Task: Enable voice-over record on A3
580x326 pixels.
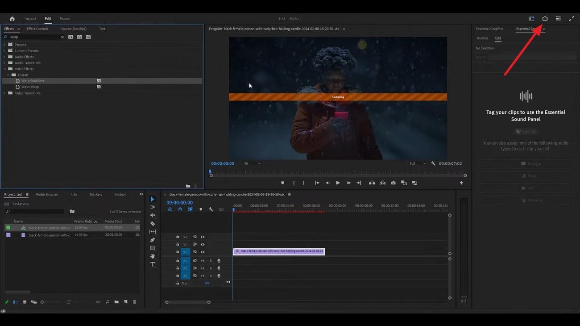Action: (x=219, y=276)
